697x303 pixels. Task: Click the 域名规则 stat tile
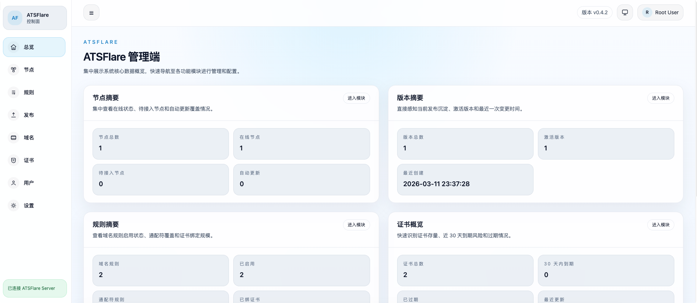[x=161, y=271]
